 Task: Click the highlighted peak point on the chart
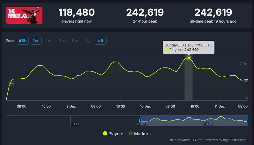tap(189, 58)
